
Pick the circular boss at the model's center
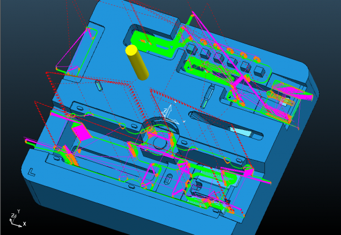tap(160, 142)
